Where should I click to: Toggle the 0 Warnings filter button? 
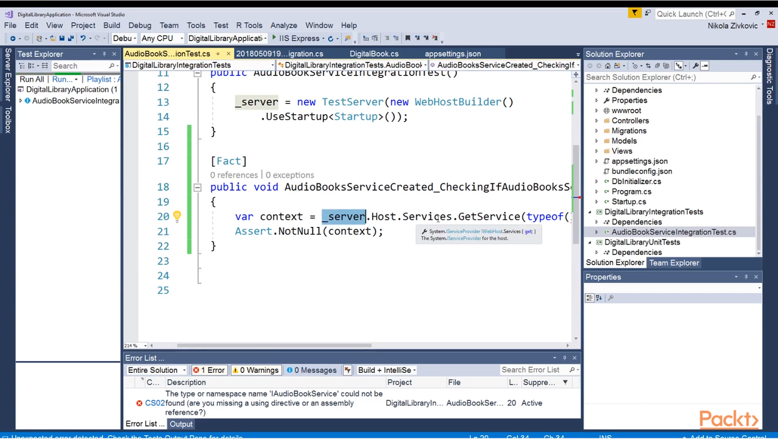255,370
